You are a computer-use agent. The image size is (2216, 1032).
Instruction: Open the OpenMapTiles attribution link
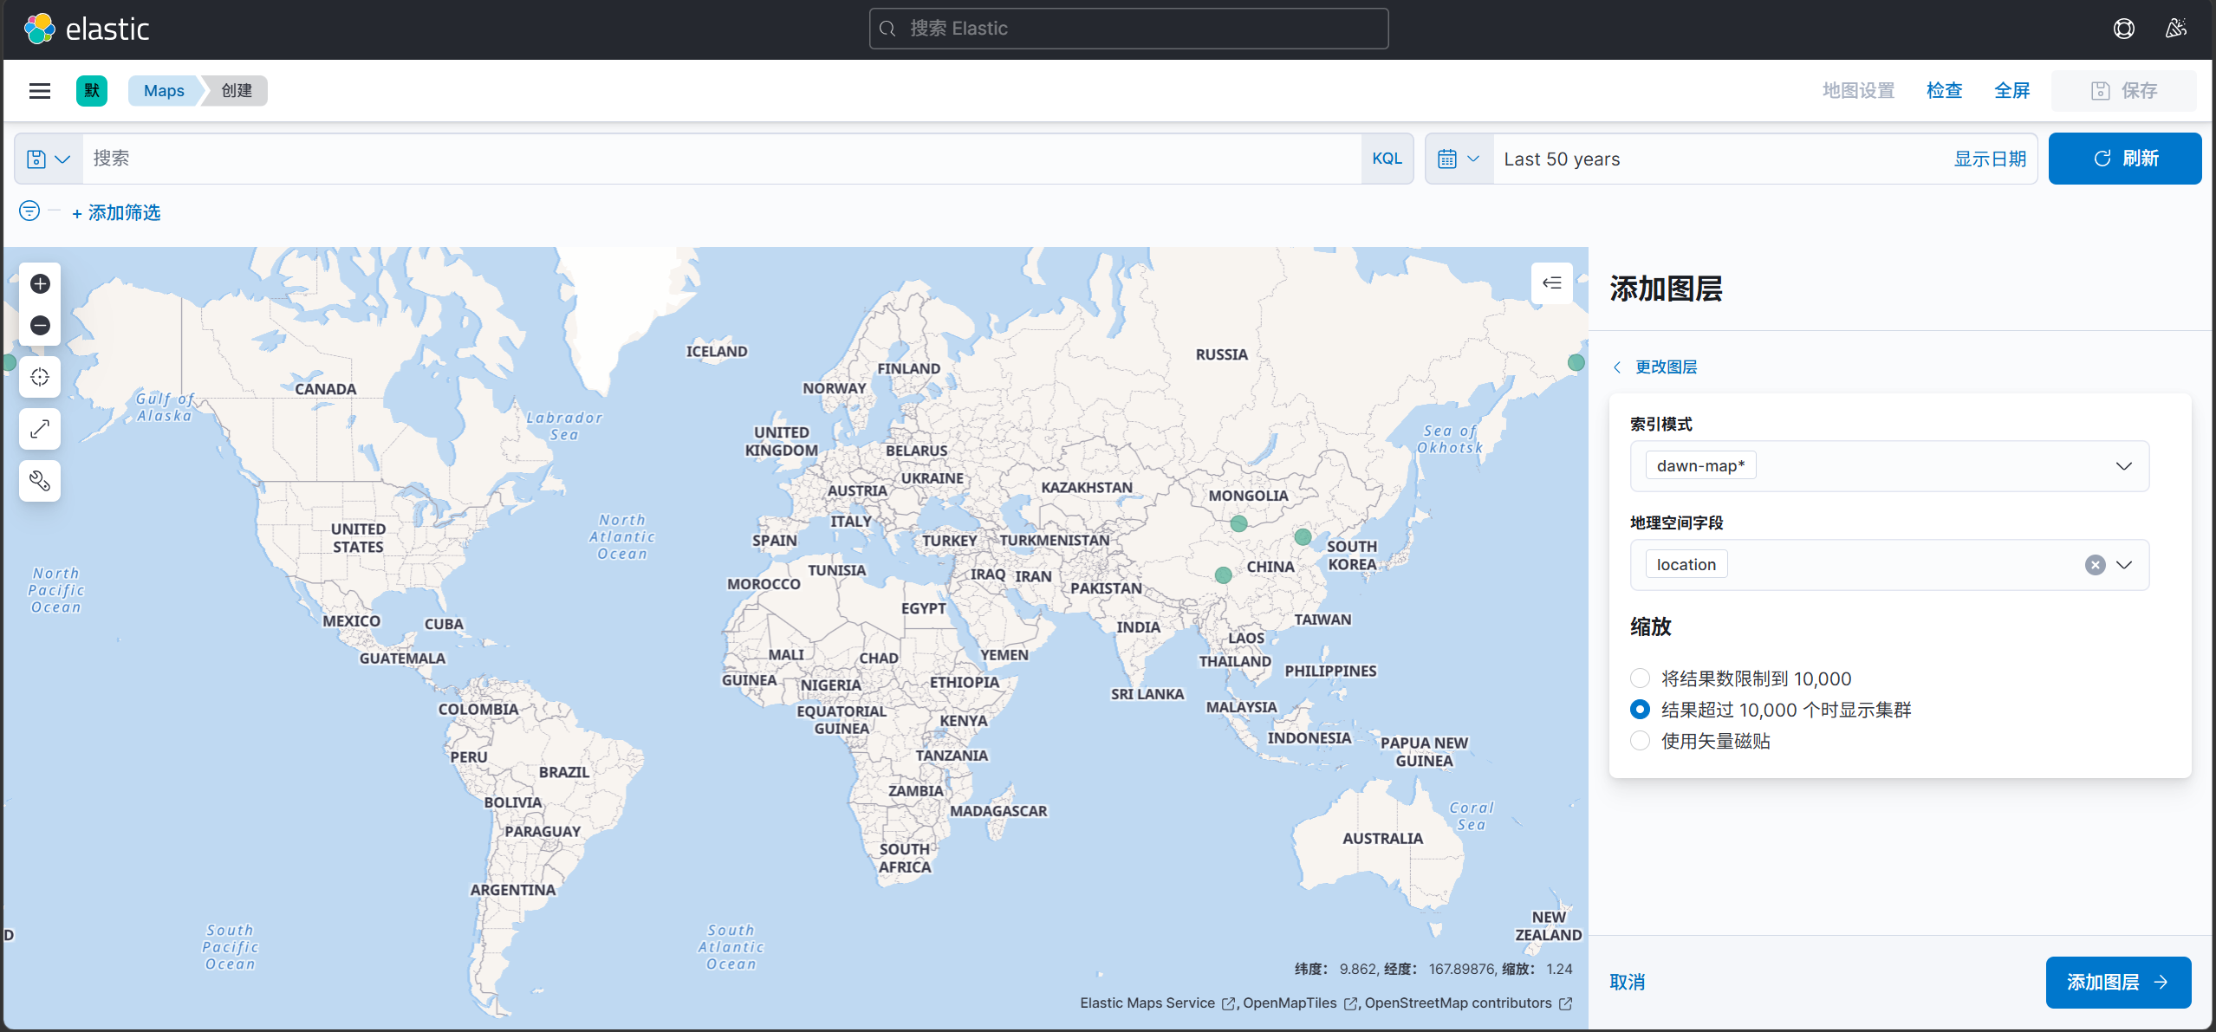tap(1300, 1003)
